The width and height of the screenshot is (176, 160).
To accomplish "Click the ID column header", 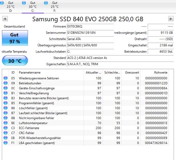I will pyautogui.click(x=13, y=73).
